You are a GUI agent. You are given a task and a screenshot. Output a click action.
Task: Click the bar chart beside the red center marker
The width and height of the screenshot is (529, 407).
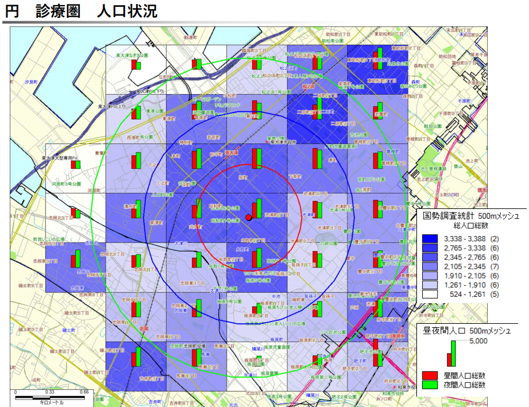point(257,209)
